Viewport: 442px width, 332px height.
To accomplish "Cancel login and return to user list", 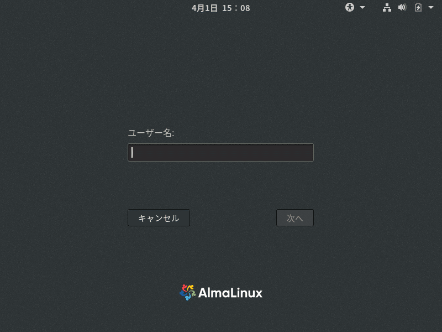I will [159, 217].
